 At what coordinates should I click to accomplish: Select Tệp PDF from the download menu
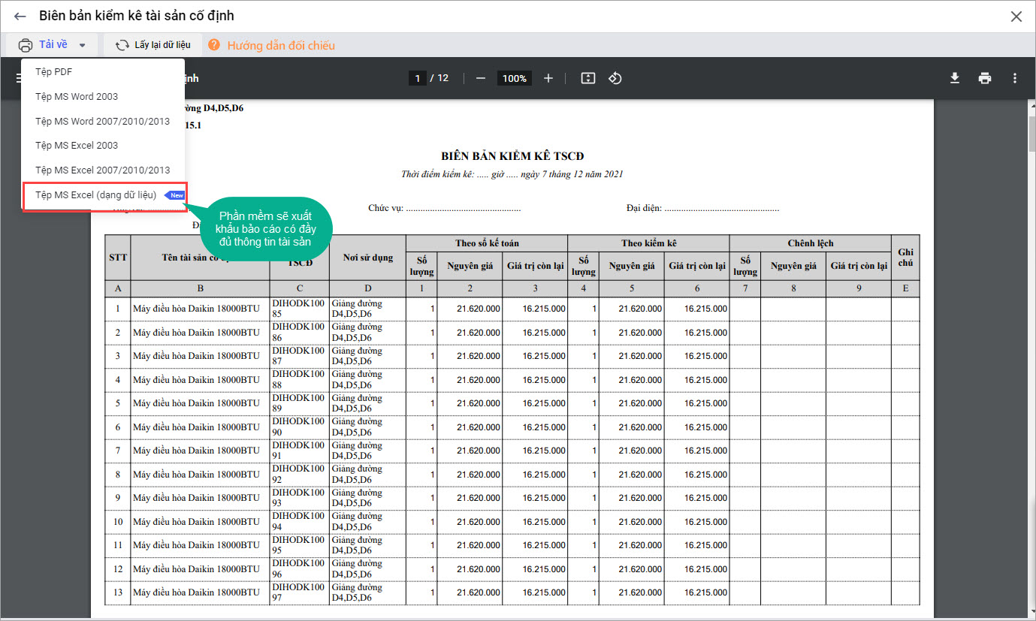[x=54, y=72]
